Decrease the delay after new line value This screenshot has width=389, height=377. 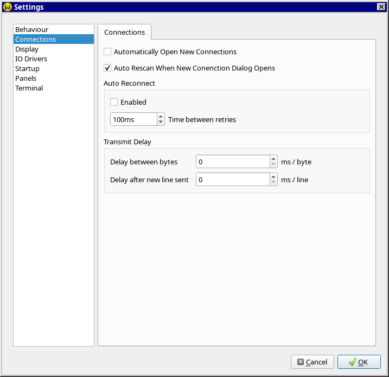coord(273,182)
